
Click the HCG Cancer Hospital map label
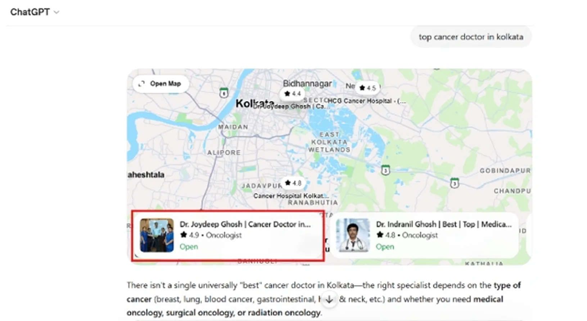click(x=366, y=101)
